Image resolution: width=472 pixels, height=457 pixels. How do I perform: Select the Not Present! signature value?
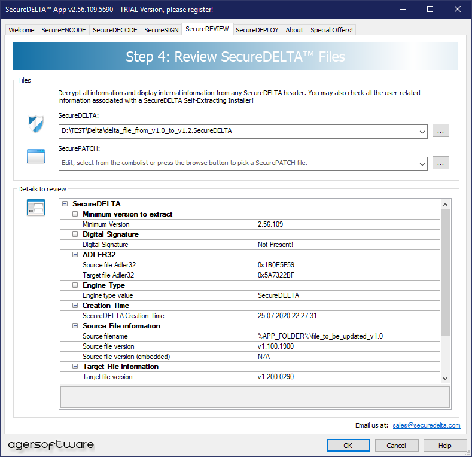click(x=275, y=245)
